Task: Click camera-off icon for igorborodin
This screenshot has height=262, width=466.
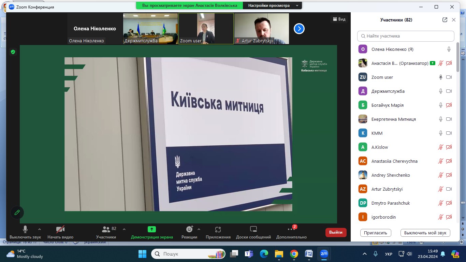Action: pyautogui.click(x=449, y=217)
